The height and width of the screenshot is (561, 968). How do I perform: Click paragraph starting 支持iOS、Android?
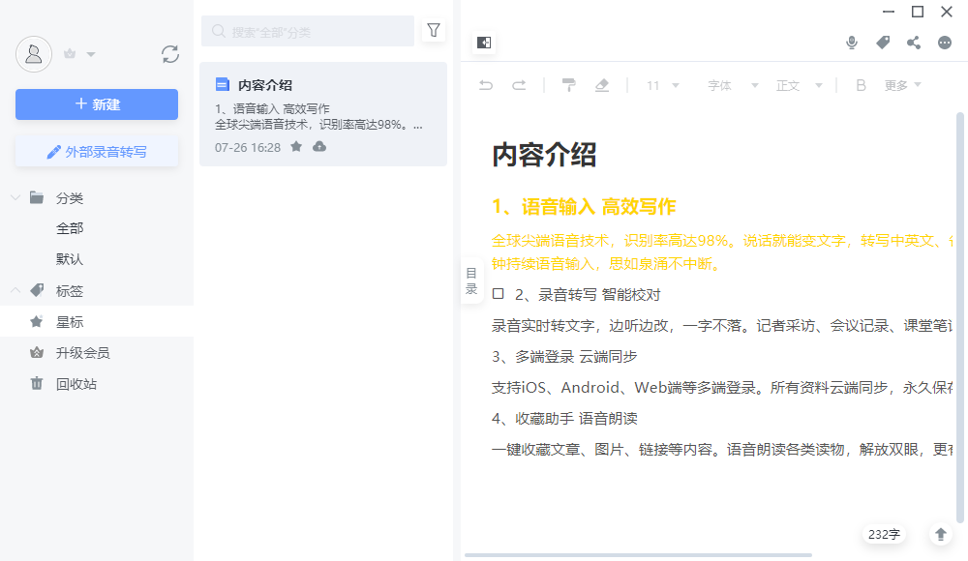(722, 388)
